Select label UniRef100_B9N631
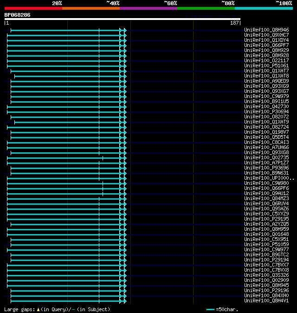Screen dimensions: 297x313 coord(266,173)
